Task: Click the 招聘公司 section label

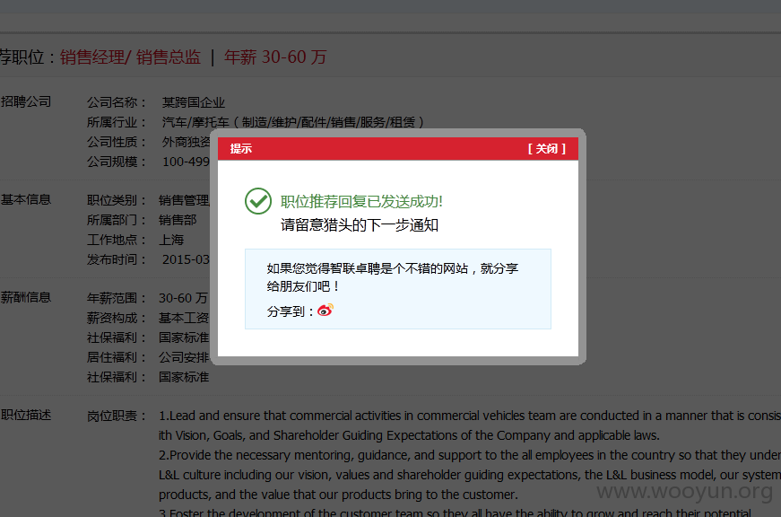Action: pyautogui.click(x=26, y=101)
